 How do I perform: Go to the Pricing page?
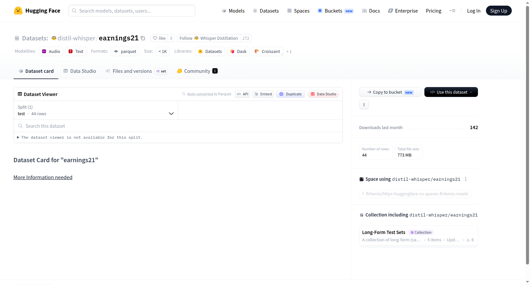tap(434, 11)
